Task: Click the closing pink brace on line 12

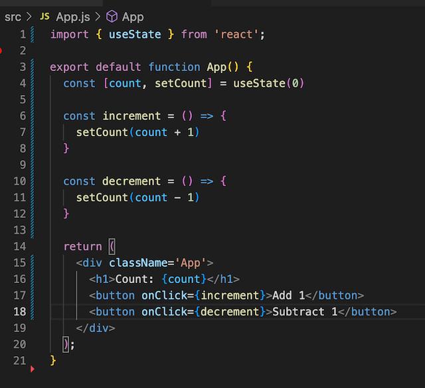Action: tap(66, 214)
